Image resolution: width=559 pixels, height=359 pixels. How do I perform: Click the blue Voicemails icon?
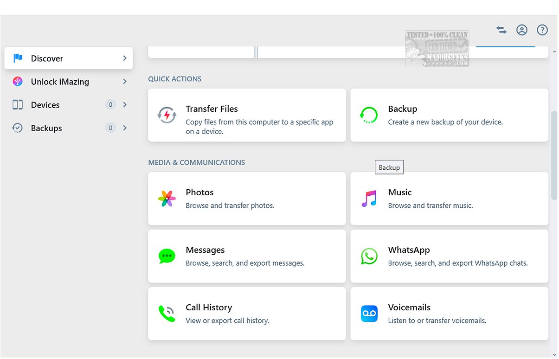[x=369, y=314]
